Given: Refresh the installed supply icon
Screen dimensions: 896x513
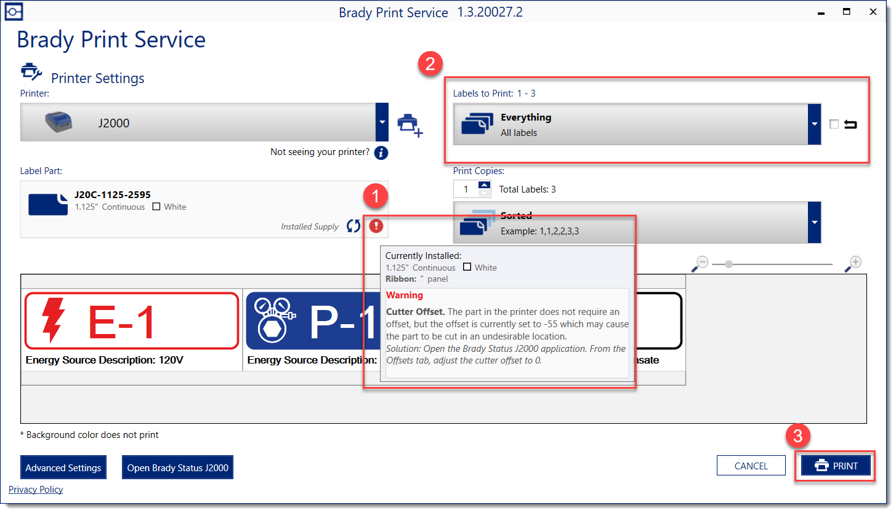Looking at the screenshot, I should pos(353,226).
